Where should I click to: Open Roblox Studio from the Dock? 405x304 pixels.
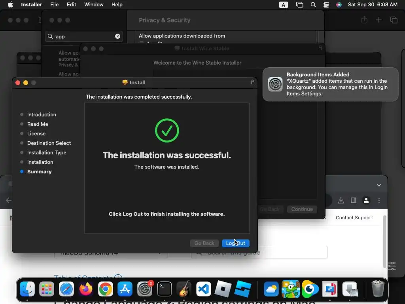243,289
